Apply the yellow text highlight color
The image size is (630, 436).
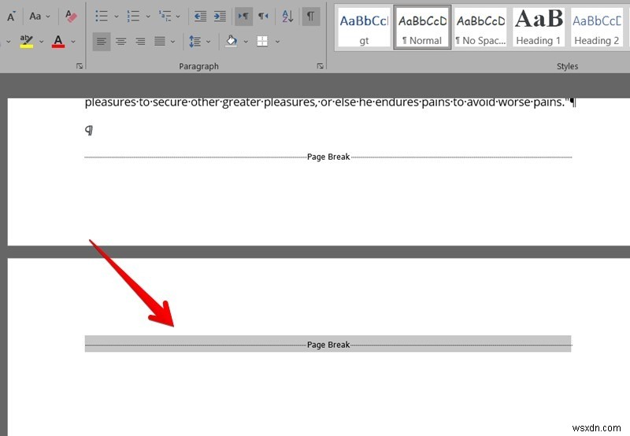(27, 41)
